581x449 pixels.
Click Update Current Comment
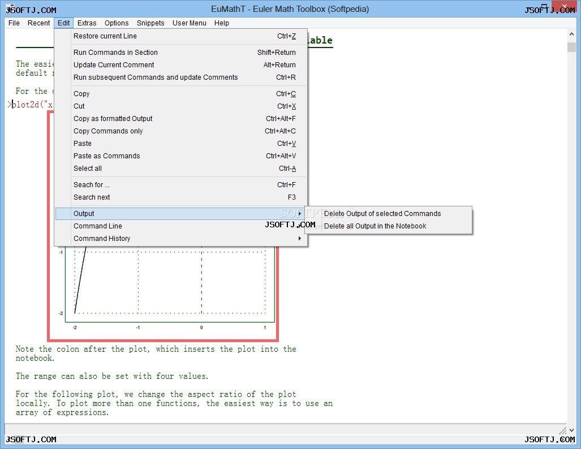coord(181,65)
